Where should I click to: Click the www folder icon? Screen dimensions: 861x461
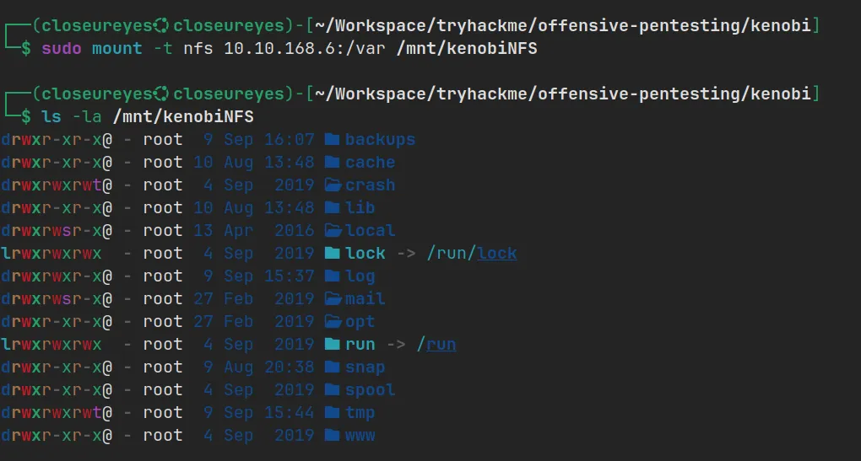[331, 436]
